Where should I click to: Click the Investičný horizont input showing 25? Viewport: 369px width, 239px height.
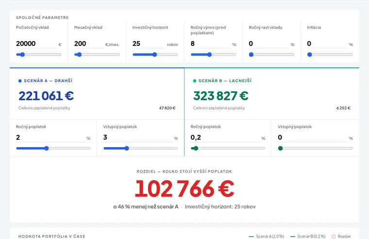149,44
